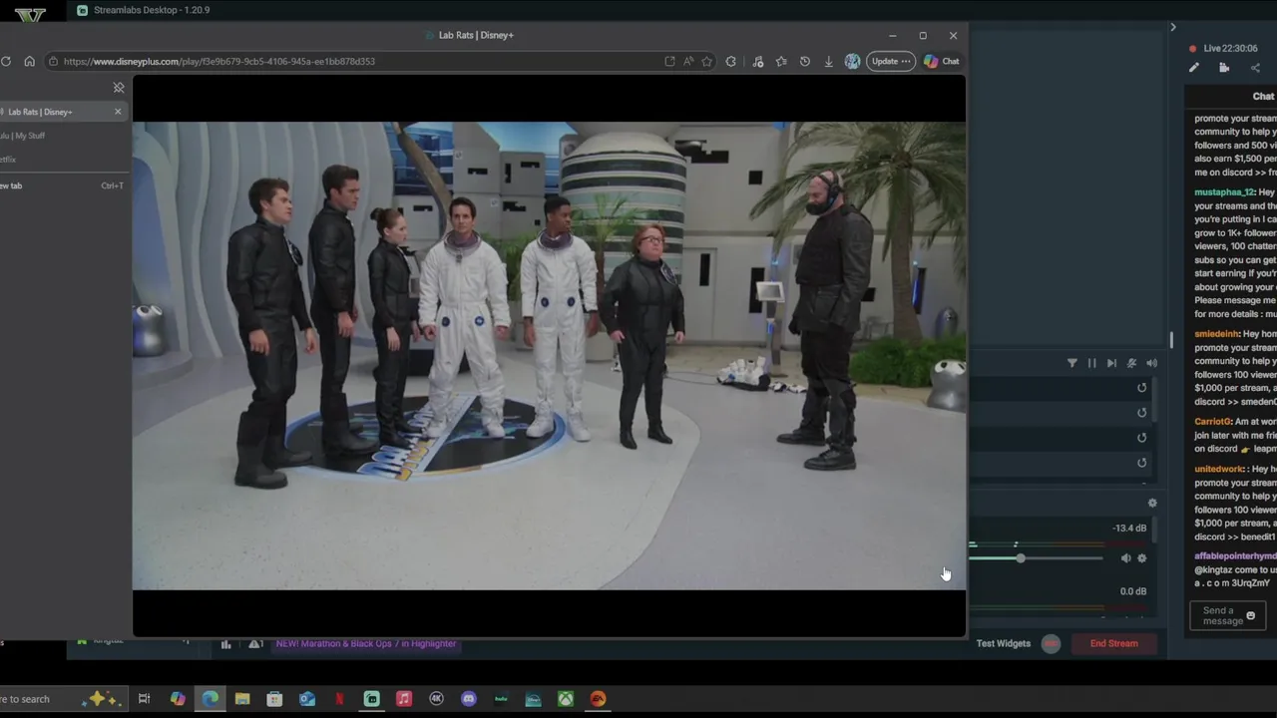Close the Lab Rats | Disney+ tab
This screenshot has width=1277, height=718.
pyautogui.click(x=118, y=112)
